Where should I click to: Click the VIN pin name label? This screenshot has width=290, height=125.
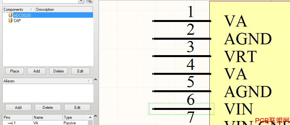pyautogui.click(x=239, y=109)
